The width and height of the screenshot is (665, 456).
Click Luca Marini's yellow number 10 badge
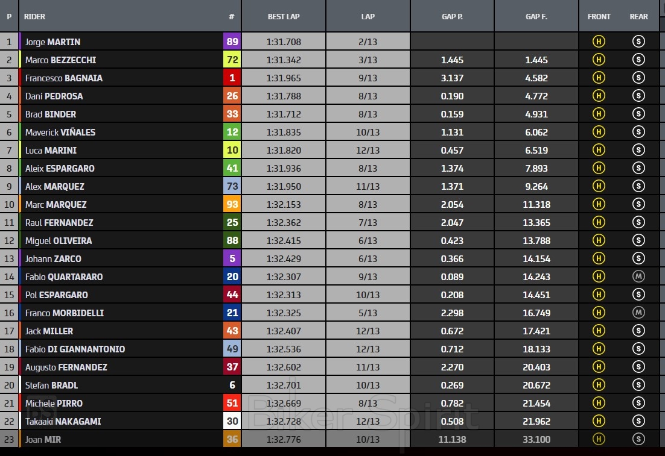coord(232,150)
